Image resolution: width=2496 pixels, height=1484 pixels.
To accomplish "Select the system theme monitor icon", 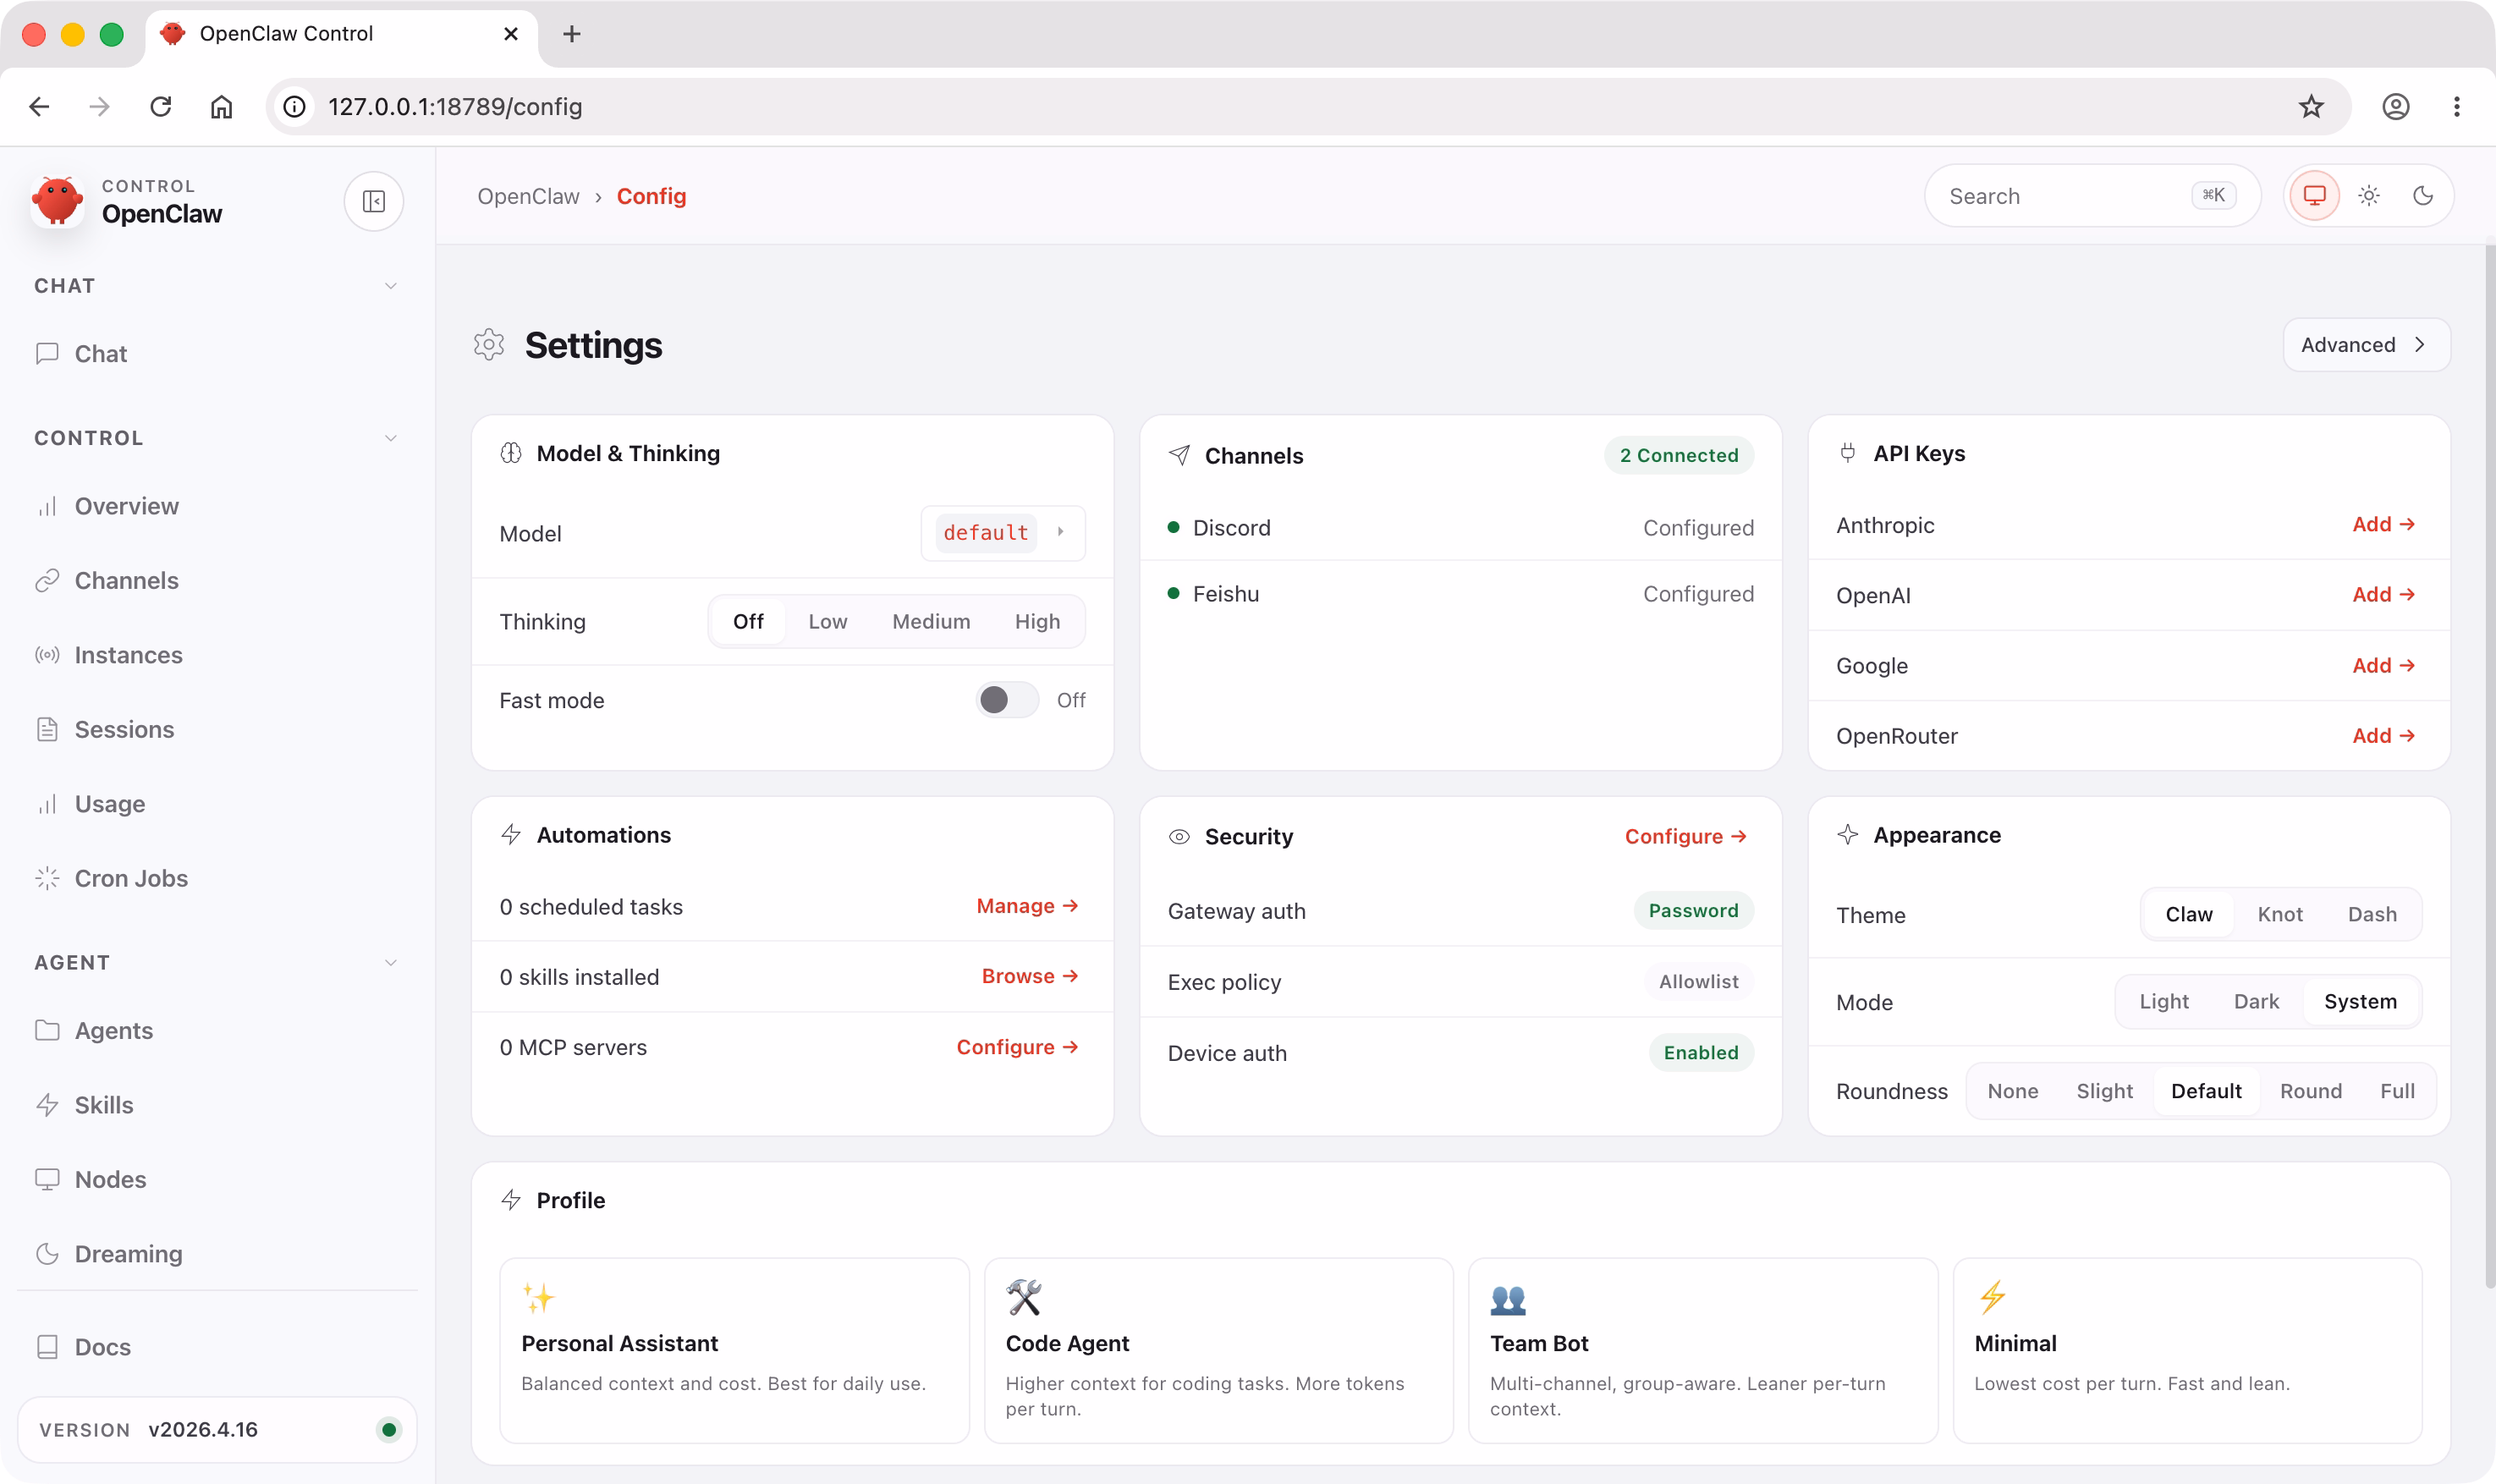I will pyautogui.click(x=2314, y=196).
